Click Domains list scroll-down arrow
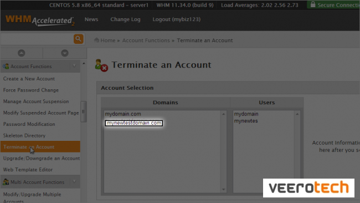360x203 pixels. pos(224,190)
